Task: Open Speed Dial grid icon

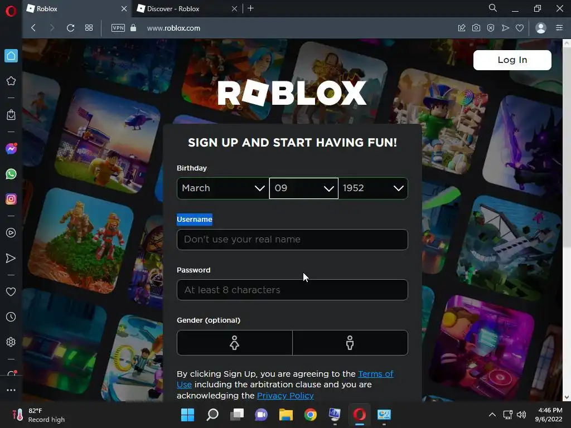Action: coord(89,28)
